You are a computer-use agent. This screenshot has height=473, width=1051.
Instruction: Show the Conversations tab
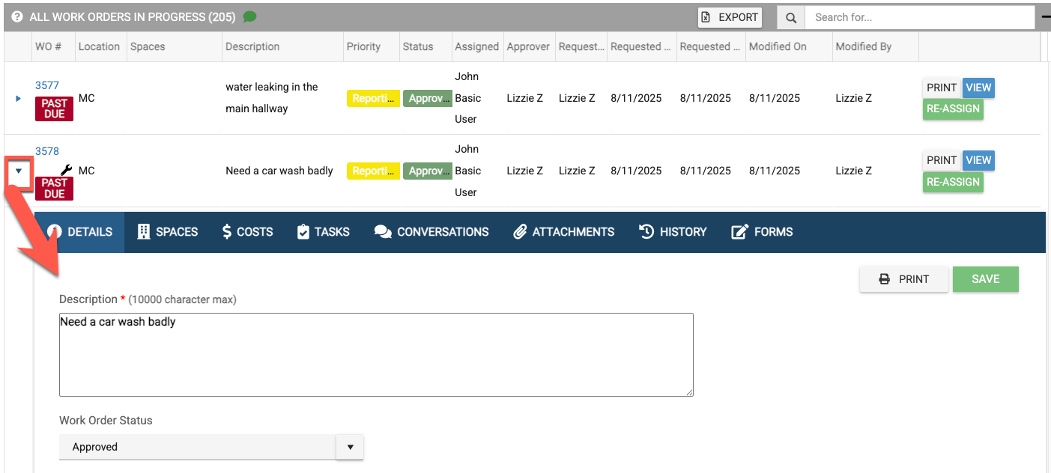tap(431, 232)
